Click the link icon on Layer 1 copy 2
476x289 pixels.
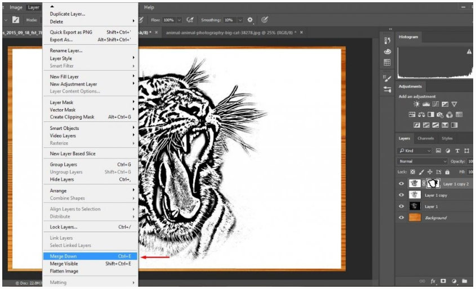424,184
